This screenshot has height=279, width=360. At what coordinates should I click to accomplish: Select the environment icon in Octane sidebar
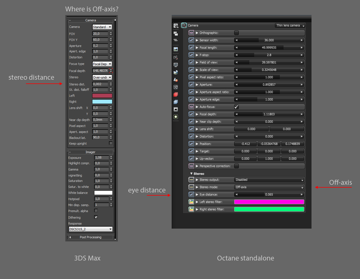pos(176,72)
